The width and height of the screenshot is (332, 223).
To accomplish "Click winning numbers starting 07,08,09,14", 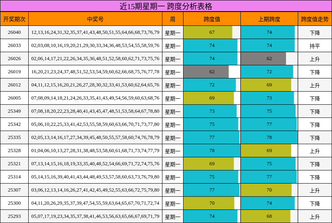I will coord(95,98).
